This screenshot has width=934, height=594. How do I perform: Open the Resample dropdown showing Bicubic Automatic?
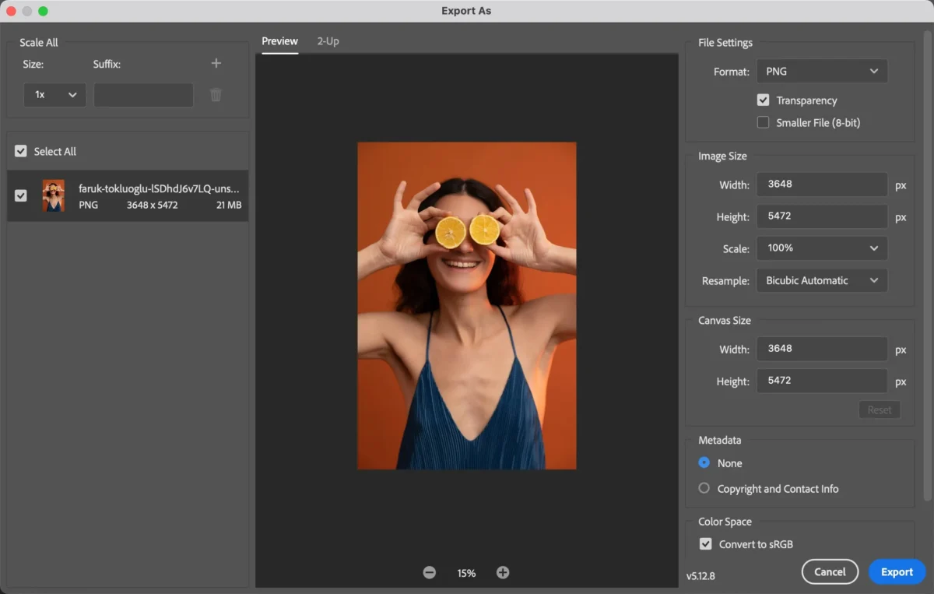821,280
